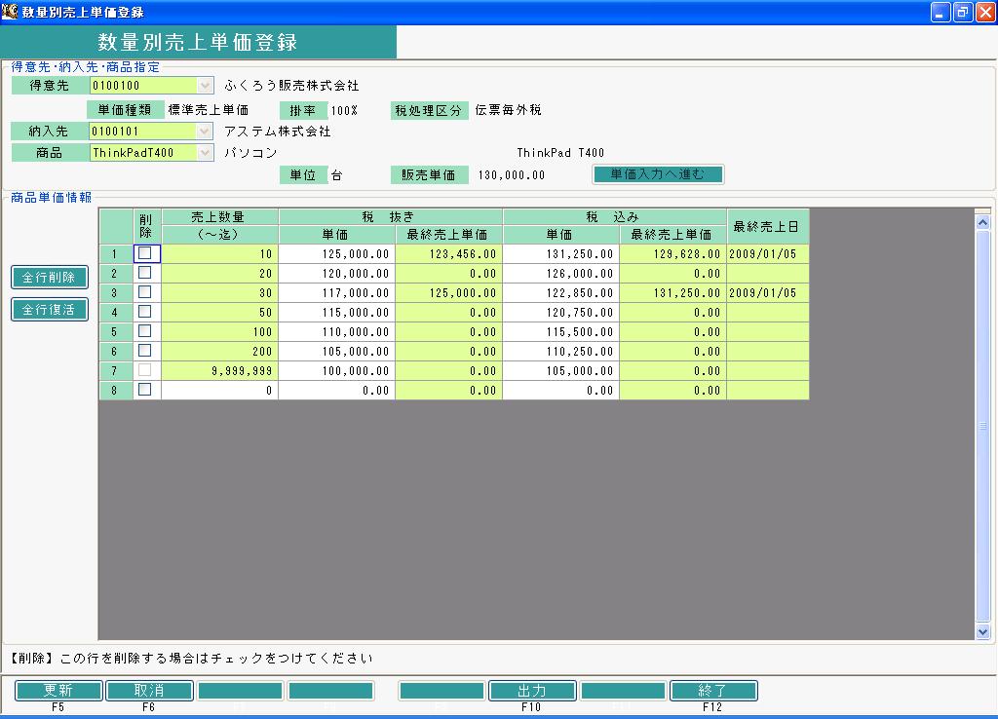998x719 pixels.
Task: Click the 最終売上日 column header
Action: (768, 226)
